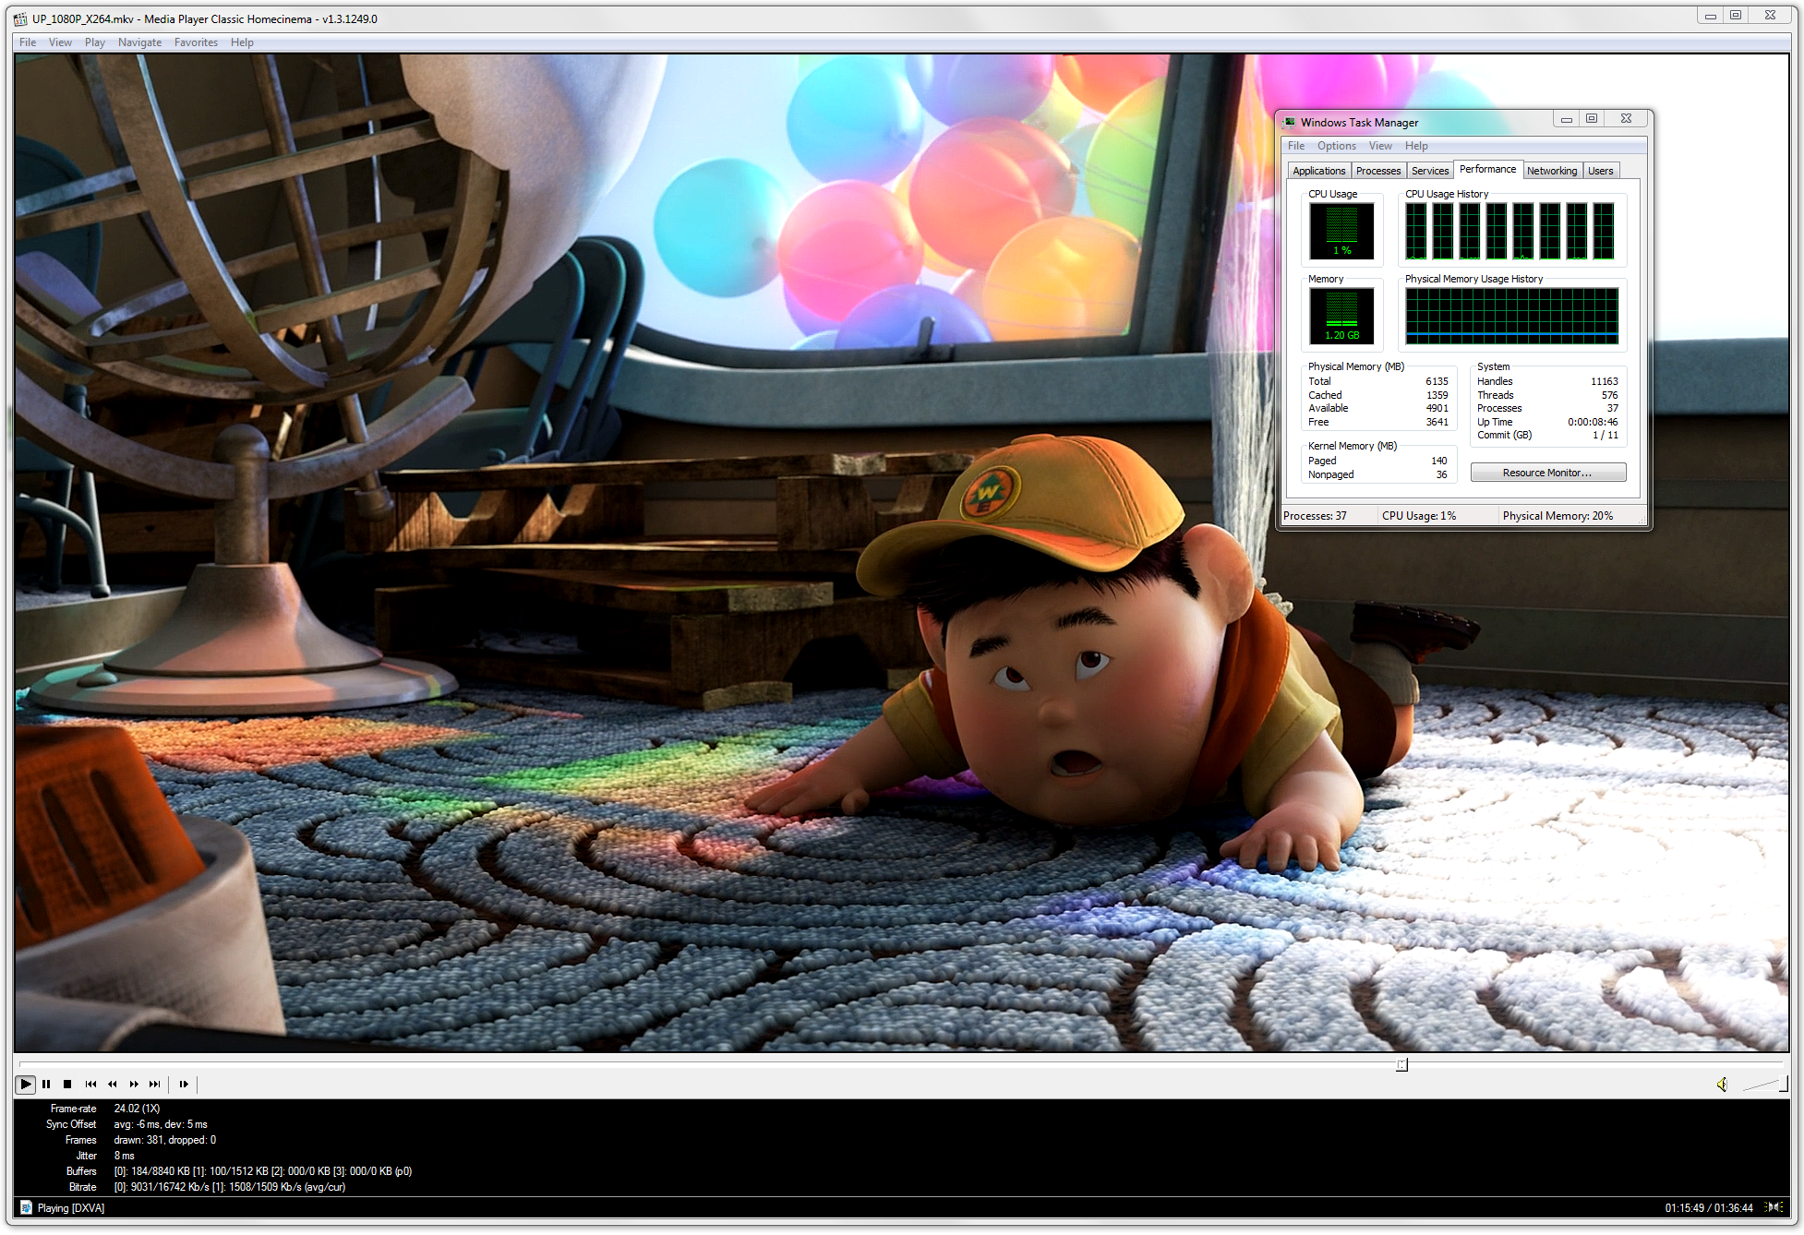The height and width of the screenshot is (1235, 1804).
Task: Open the Play menu
Action: point(94,42)
